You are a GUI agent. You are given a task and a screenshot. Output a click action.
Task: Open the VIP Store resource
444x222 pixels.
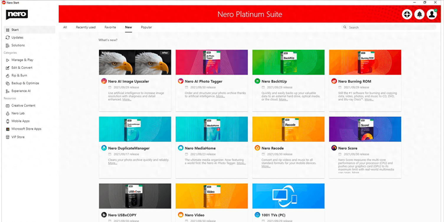pos(18,137)
